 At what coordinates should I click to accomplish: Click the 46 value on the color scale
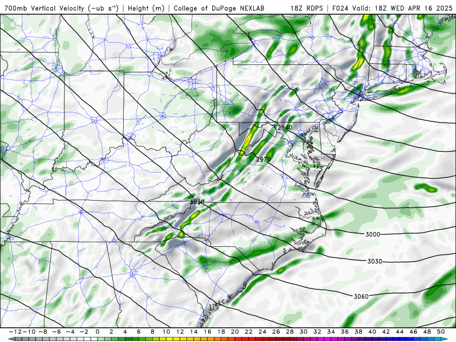(413, 332)
